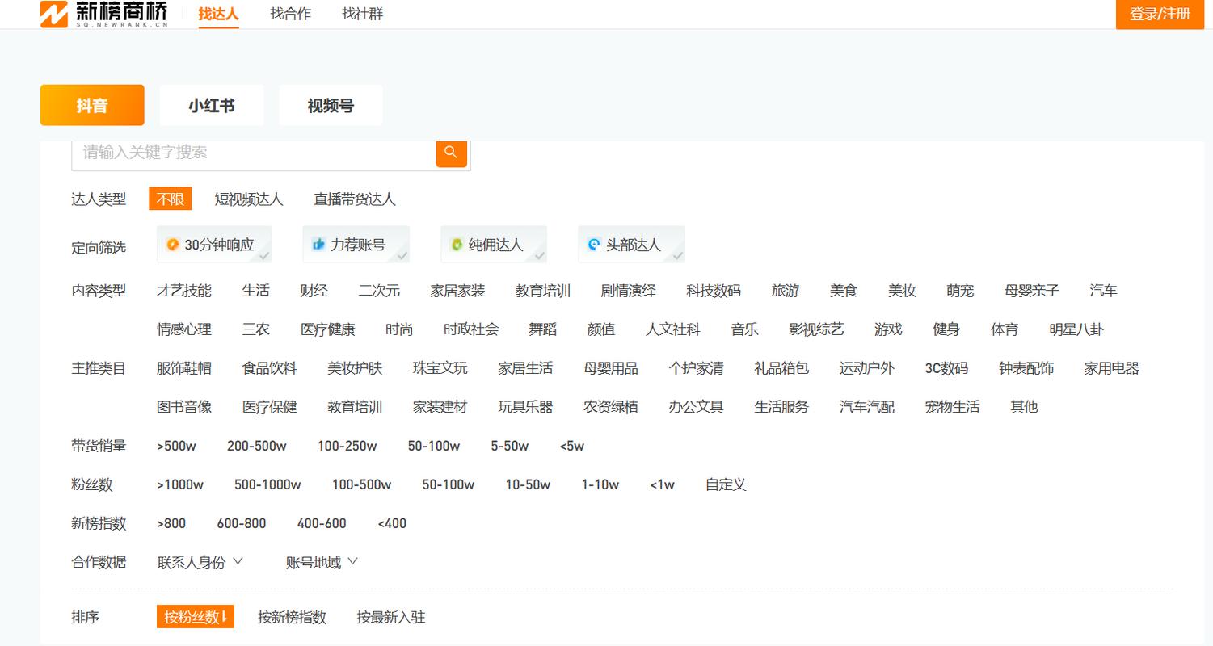The image size is (1213, 646).
Task: Select 新榜指数 >800
Action: pos(171,523)
